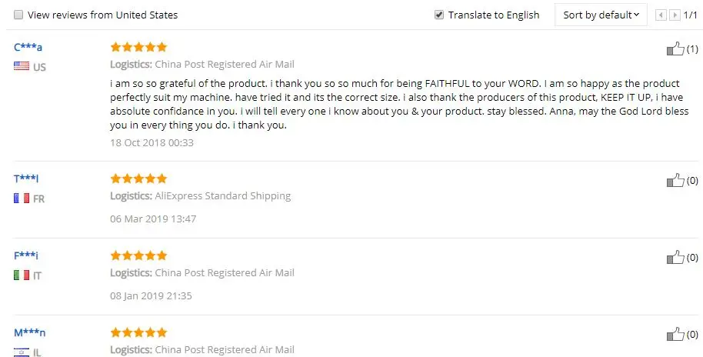Image resolution: width=703 pixels, height=357 pixels.
Task: Uncheck Translate to English
Action: pos(439,15)
